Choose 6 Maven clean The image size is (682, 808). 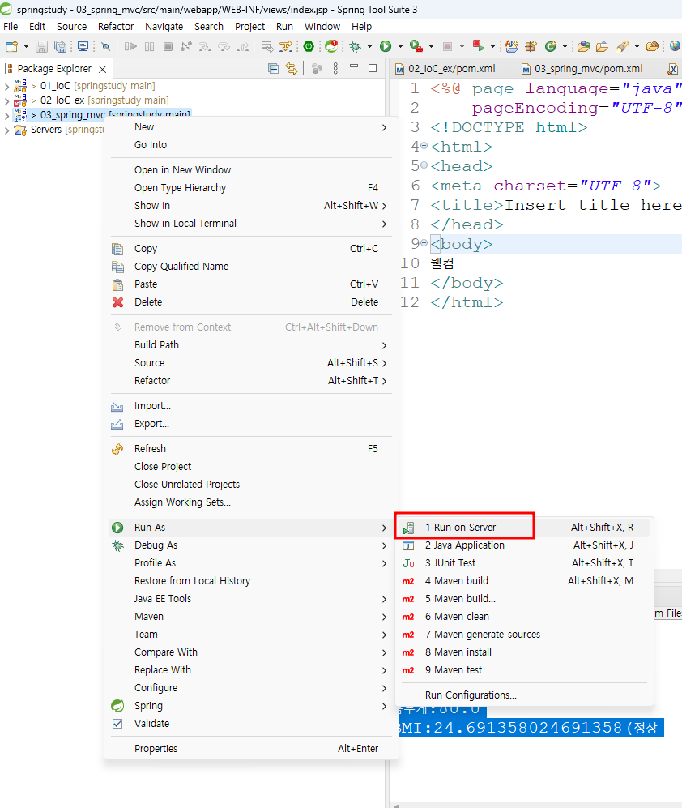524,617
